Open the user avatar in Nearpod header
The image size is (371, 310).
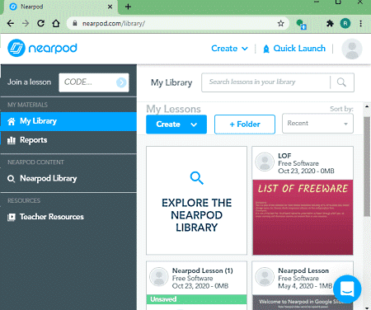pos(352,49)
